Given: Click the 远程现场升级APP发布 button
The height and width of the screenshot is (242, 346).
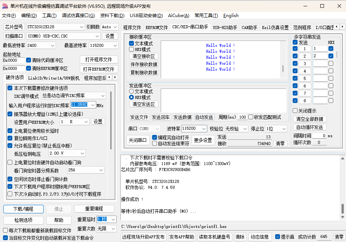Looking at the screenshot, I should tap(144, 237).
